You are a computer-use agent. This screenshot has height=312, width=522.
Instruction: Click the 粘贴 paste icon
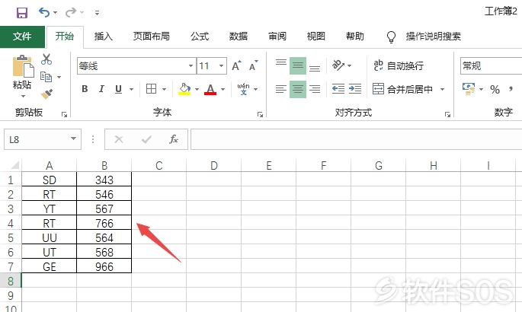[x=23, y=66]
